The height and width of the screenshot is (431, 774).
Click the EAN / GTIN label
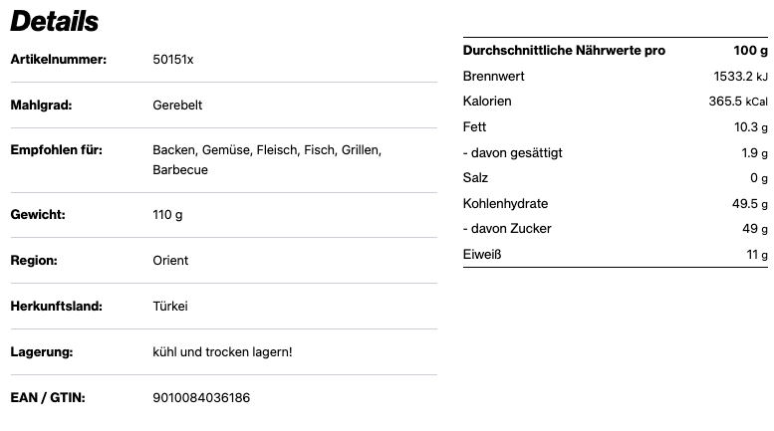(x=48, y=398)
